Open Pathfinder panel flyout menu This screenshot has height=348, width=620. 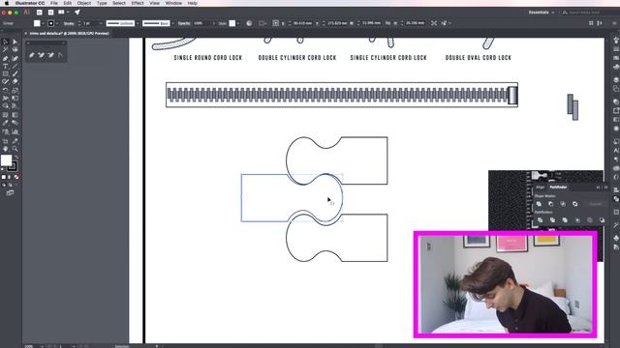click(605, 188)
